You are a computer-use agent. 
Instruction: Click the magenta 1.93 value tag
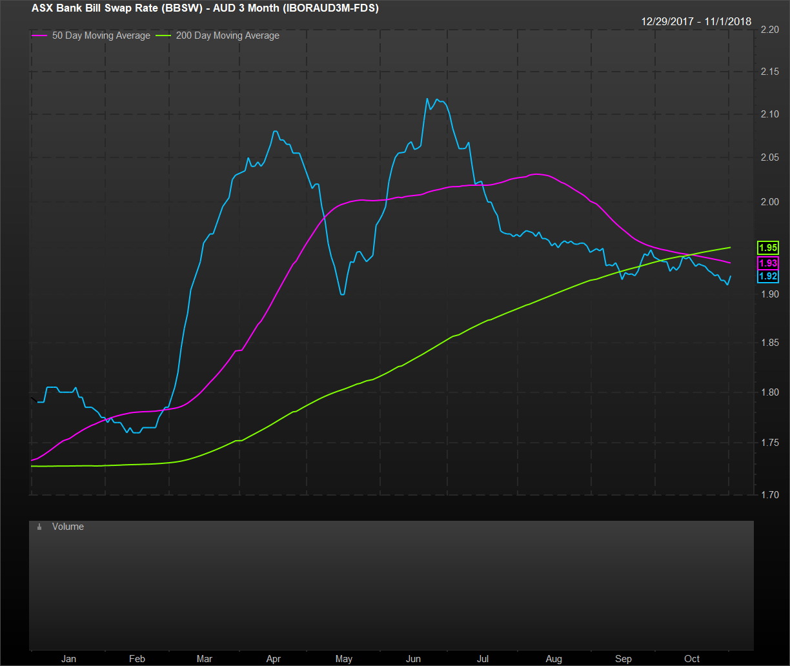click(769, 263)
